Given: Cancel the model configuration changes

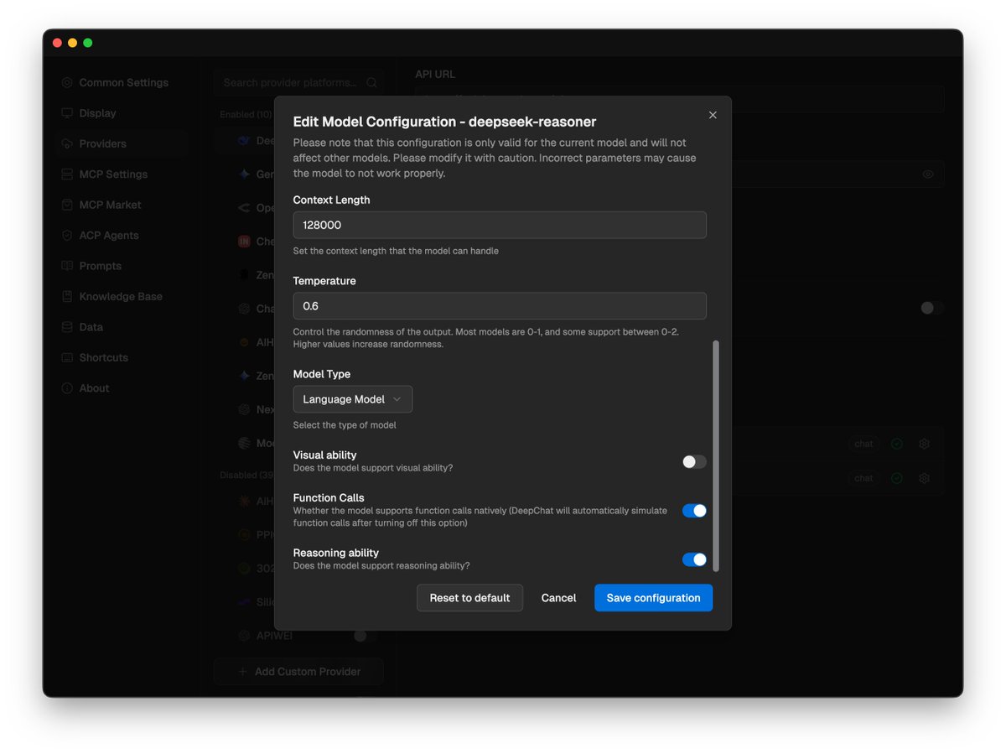Looking at the screenshot, I should pos(558,598).
